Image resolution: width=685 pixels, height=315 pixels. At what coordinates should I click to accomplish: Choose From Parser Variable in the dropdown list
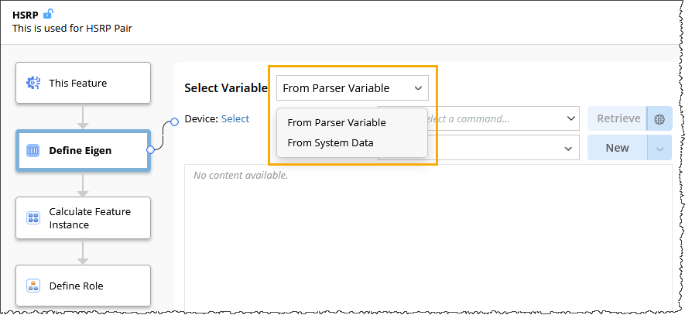tap(336, 122)
